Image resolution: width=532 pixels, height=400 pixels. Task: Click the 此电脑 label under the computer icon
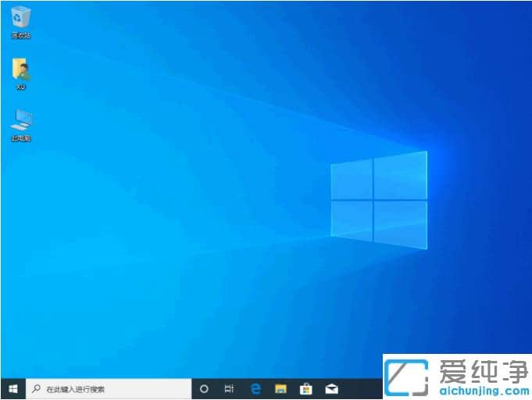[x=21, y=138]
